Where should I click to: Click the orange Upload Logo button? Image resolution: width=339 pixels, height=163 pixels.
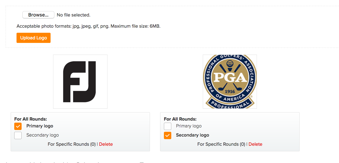point(34,38)
